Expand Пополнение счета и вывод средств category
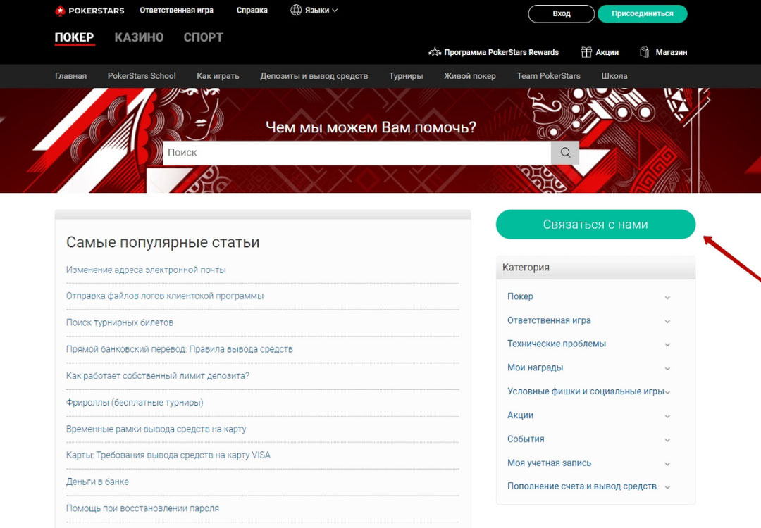 pyautogui.click(x=667, y=486)
